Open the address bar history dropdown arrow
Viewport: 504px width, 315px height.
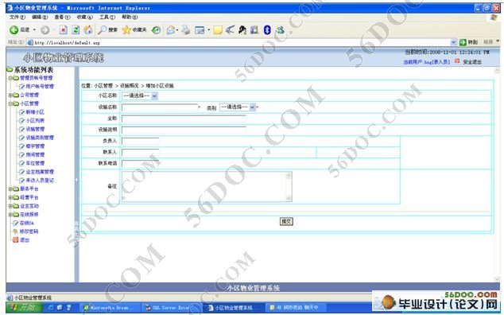coord(454,42)
